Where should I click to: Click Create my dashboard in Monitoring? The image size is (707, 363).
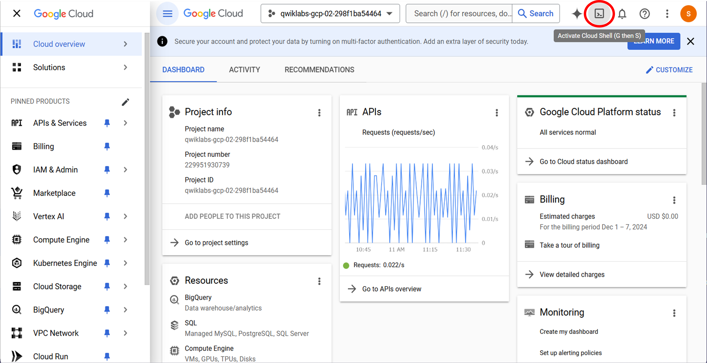coord(569,332)
